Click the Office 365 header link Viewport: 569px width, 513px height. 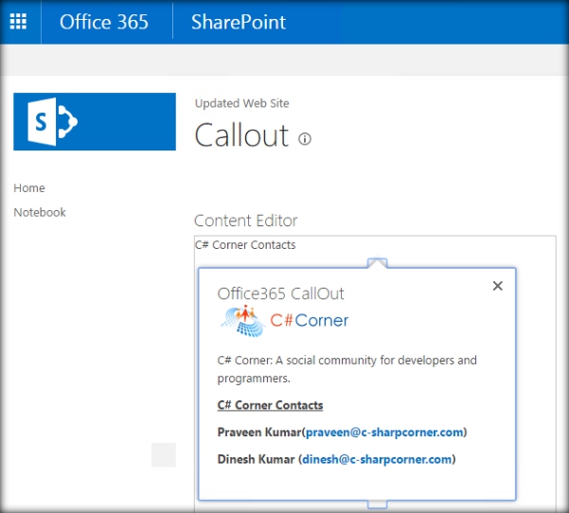pyautogui.click(x=104, y=22)
